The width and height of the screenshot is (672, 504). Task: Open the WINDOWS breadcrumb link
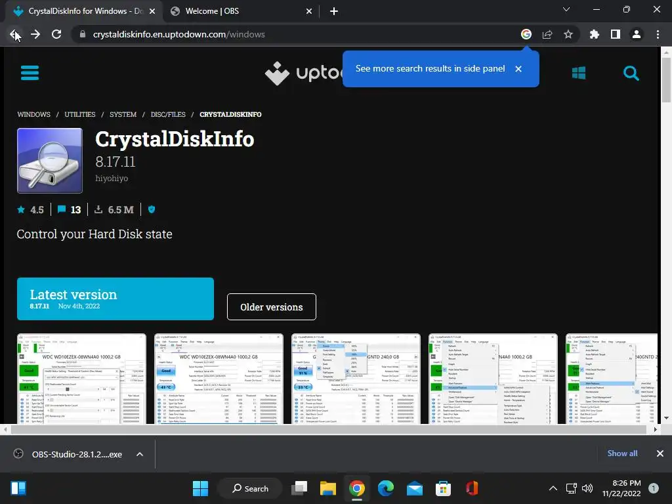[x=34, y=114]
